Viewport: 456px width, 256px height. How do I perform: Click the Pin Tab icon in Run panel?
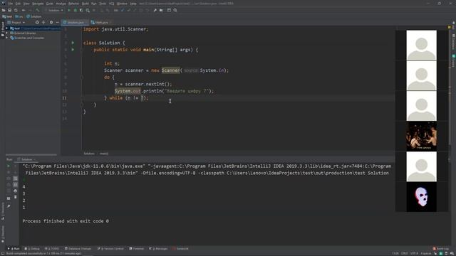pos(9,206)
